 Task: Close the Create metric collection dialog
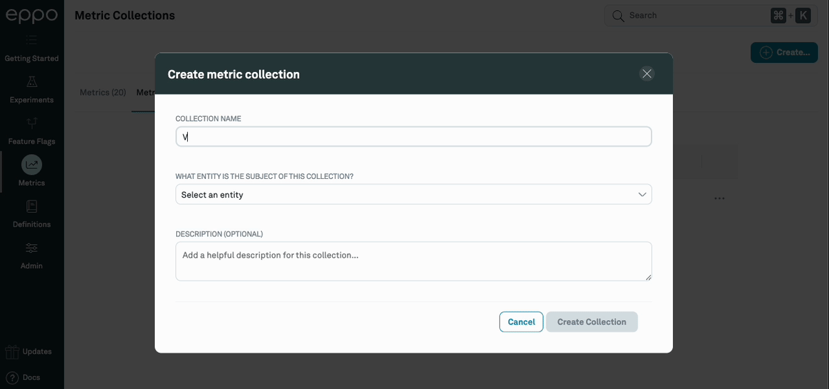647,74
